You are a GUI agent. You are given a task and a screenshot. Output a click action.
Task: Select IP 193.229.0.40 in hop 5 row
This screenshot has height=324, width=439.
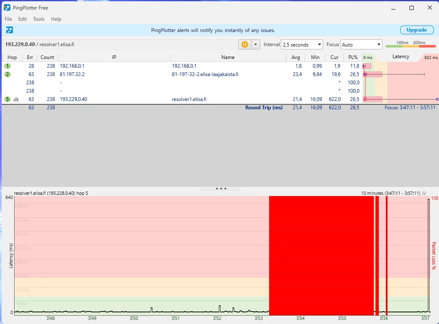click(x=74, y=99)
